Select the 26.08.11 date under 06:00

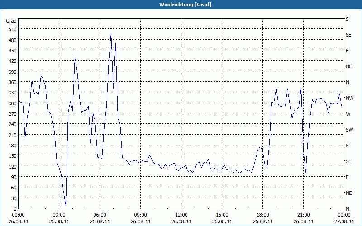100,221
